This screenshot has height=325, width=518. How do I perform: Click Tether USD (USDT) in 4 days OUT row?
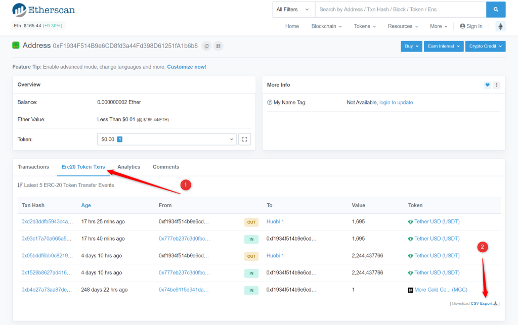(x=437, y=256)
